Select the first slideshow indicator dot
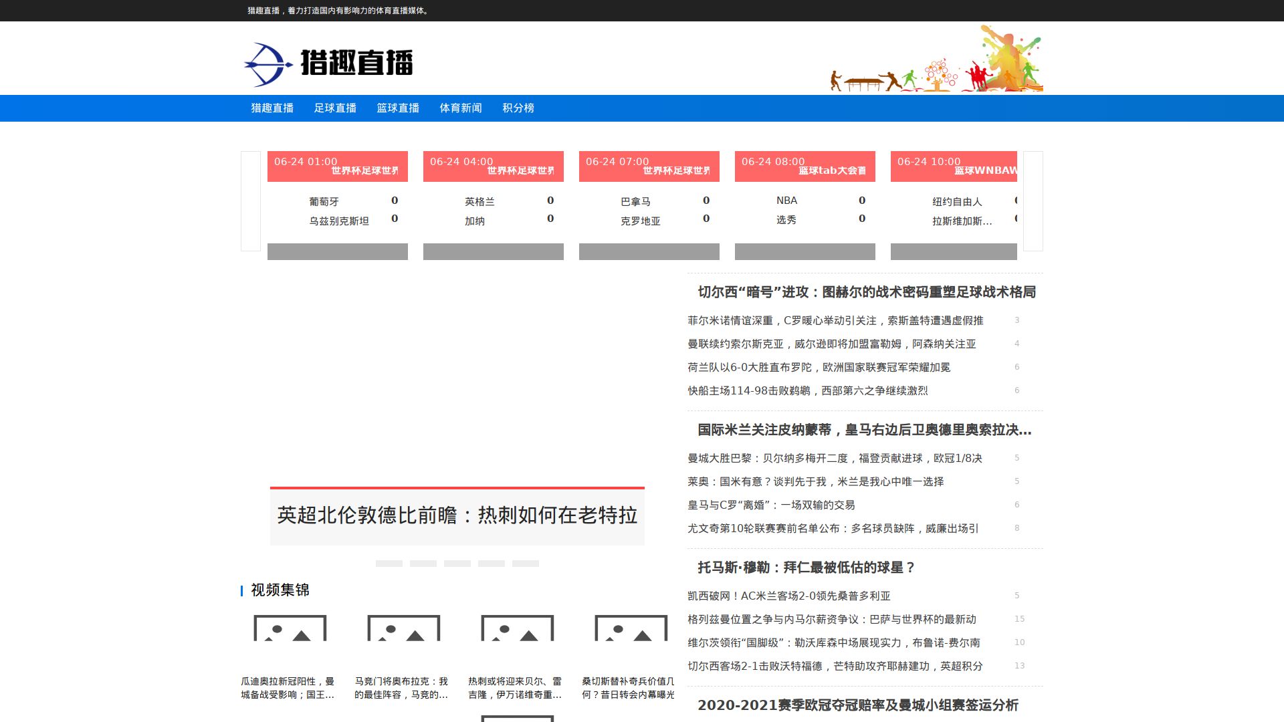The width and height of the screenshot is (1284, 722). coord(389,564)
